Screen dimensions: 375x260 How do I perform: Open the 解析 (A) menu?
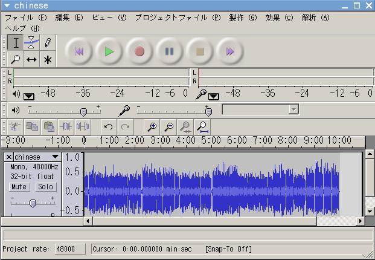[315, 18]
